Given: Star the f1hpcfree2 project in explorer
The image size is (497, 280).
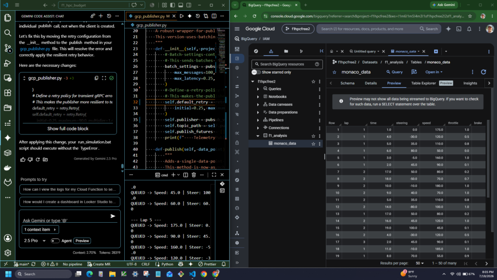Looking at the screenshot, I should (313, 82).
